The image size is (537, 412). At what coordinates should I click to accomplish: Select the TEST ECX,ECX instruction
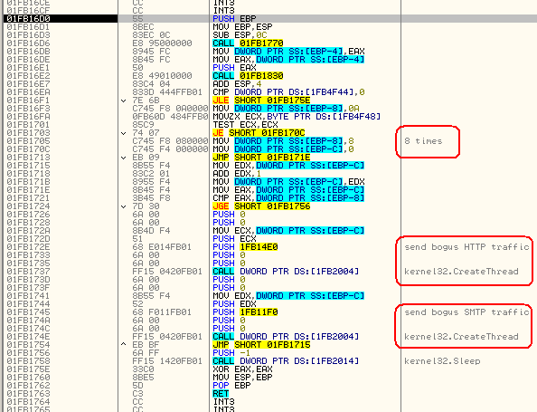[x=245, y=125]
